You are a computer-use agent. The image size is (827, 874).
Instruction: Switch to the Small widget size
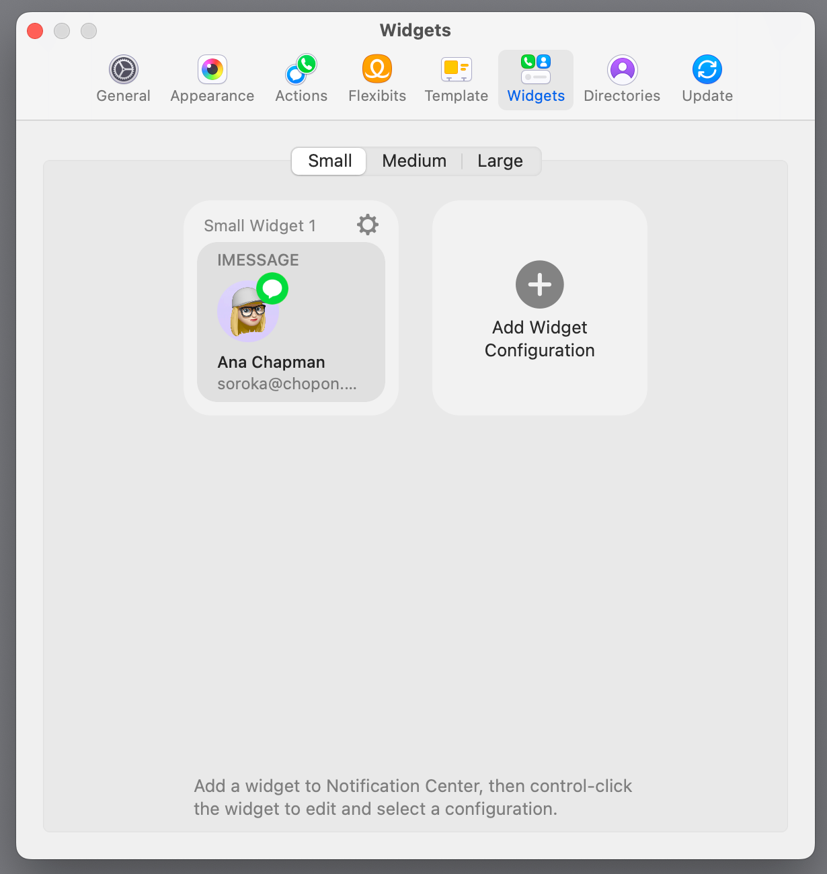pos(329,161)
